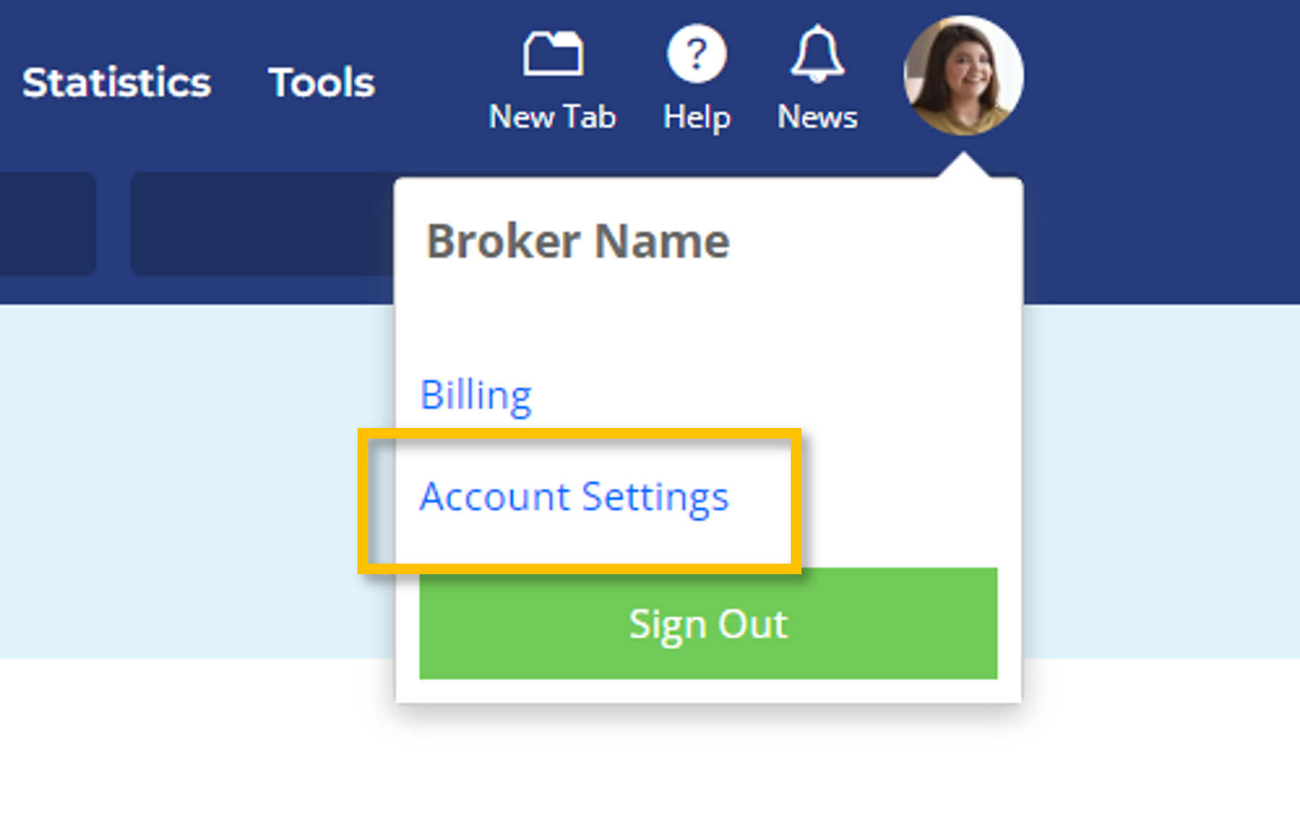Open the Statistics menu

point(117,83)
